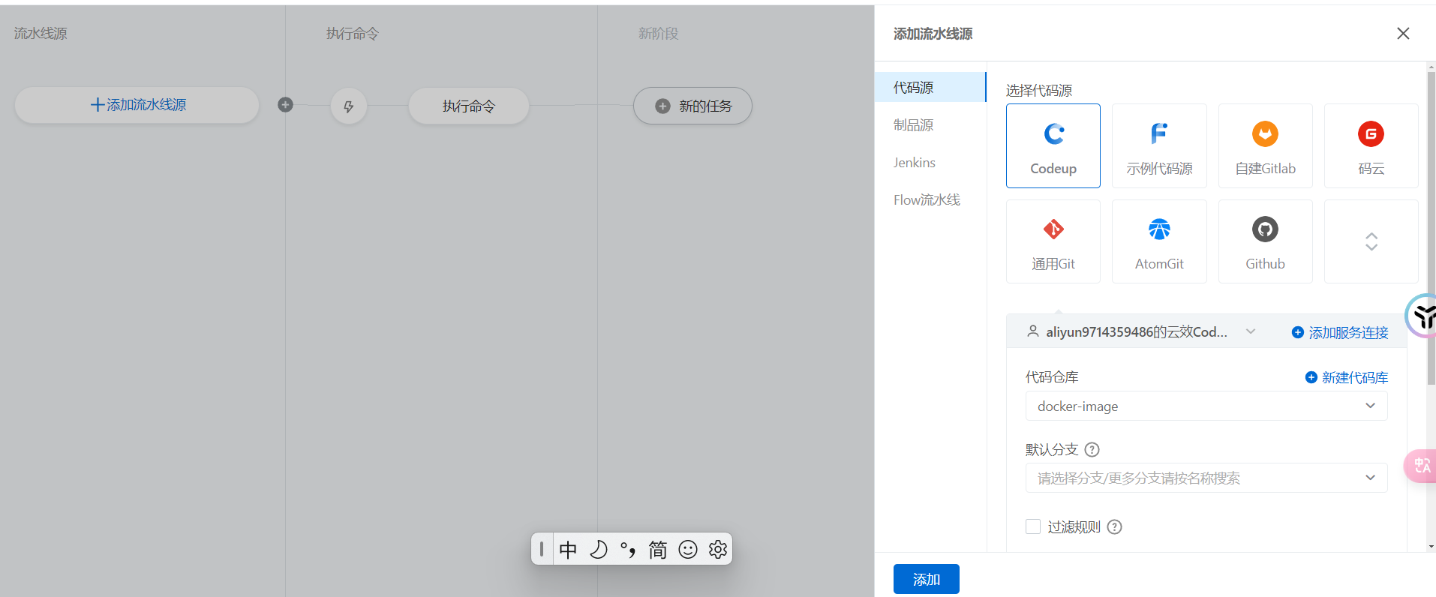Screen dimensions: 1436x597
Task: Expand more code sources with the up-down arrows
Action: coord(1371,241)
